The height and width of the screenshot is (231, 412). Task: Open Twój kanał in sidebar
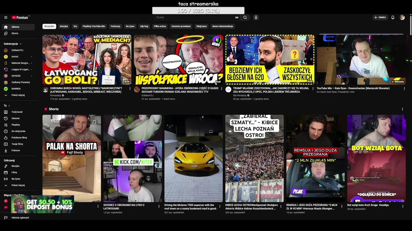(18, 112)
